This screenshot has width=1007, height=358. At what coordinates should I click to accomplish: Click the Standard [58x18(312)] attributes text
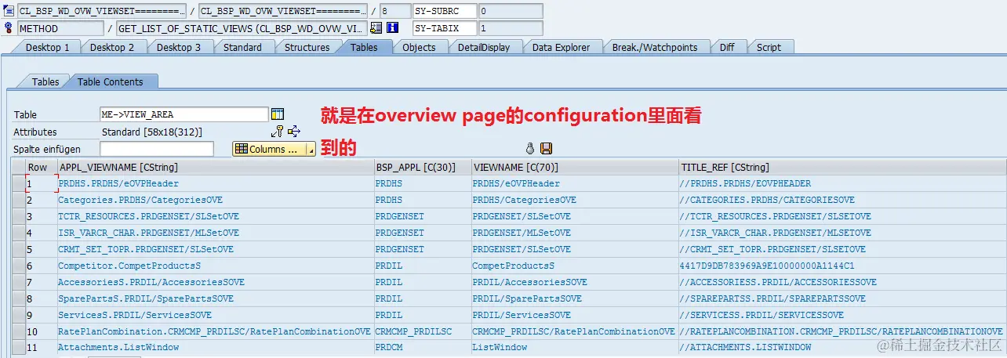(x=152, y=132)
